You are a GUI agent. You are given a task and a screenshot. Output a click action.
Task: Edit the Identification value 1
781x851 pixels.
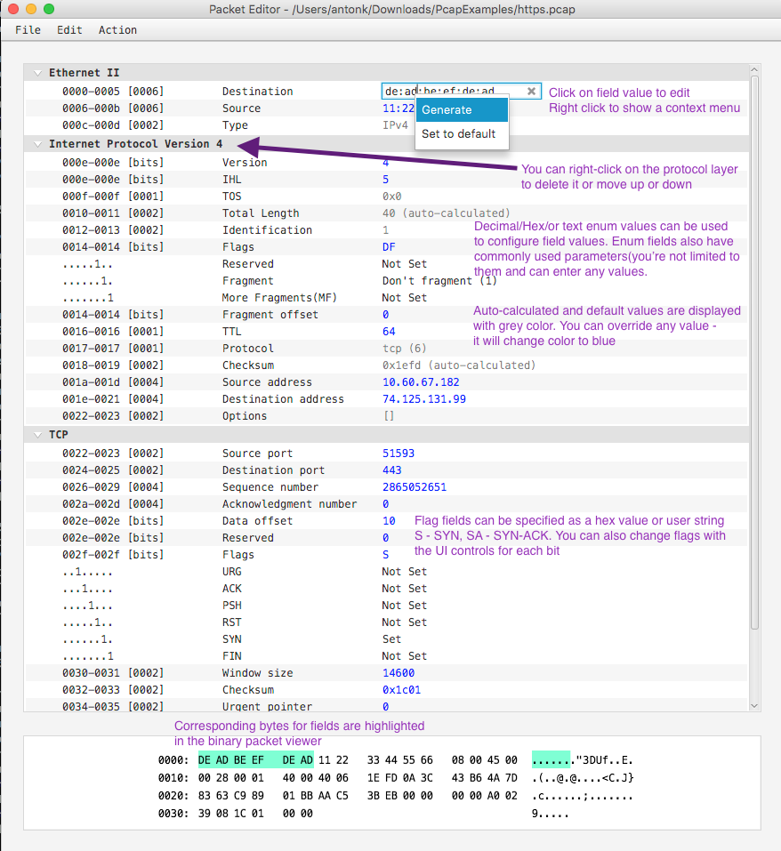pos(385,229)
